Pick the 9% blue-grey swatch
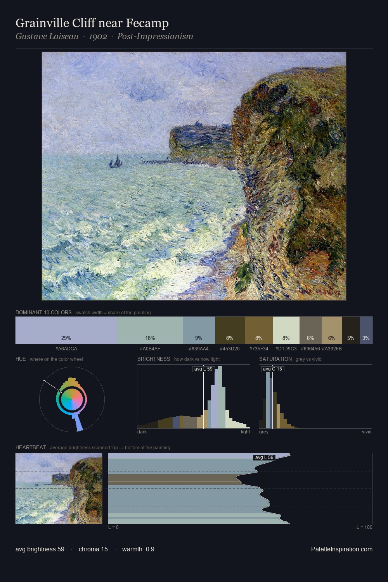The width and height of the screenshot is (388, 582). pos(199,330)
